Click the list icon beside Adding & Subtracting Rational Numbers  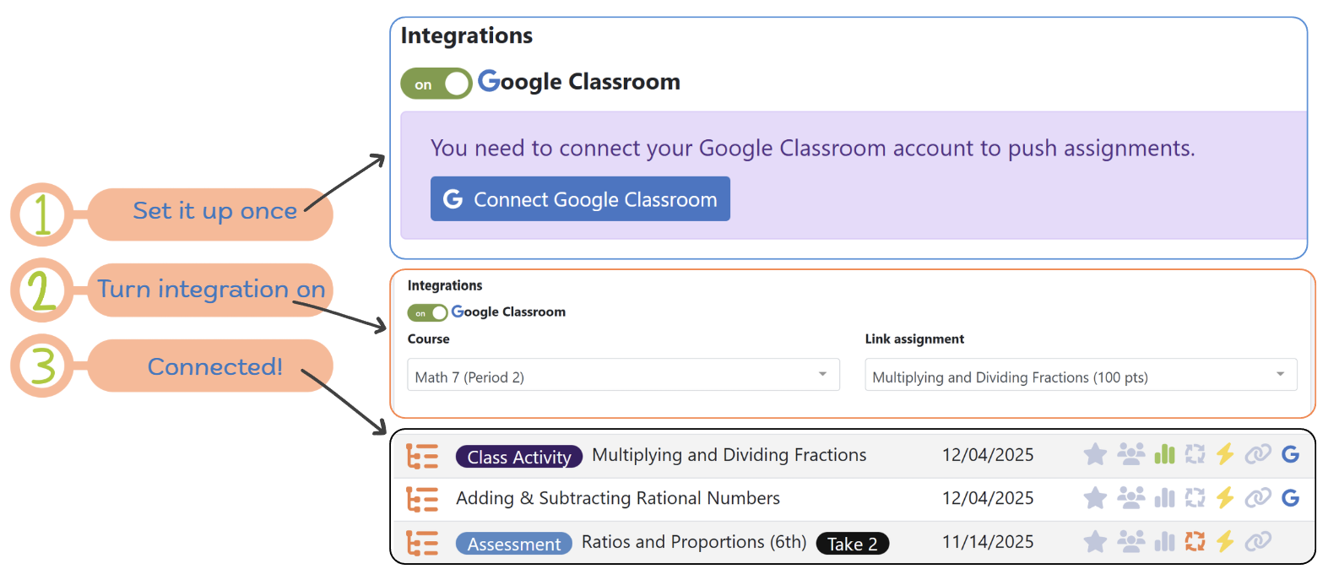[x=422, y=499]
